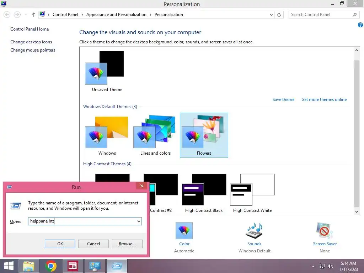Click the Windows Default Themes (3) heading

[x=110, y=107]
